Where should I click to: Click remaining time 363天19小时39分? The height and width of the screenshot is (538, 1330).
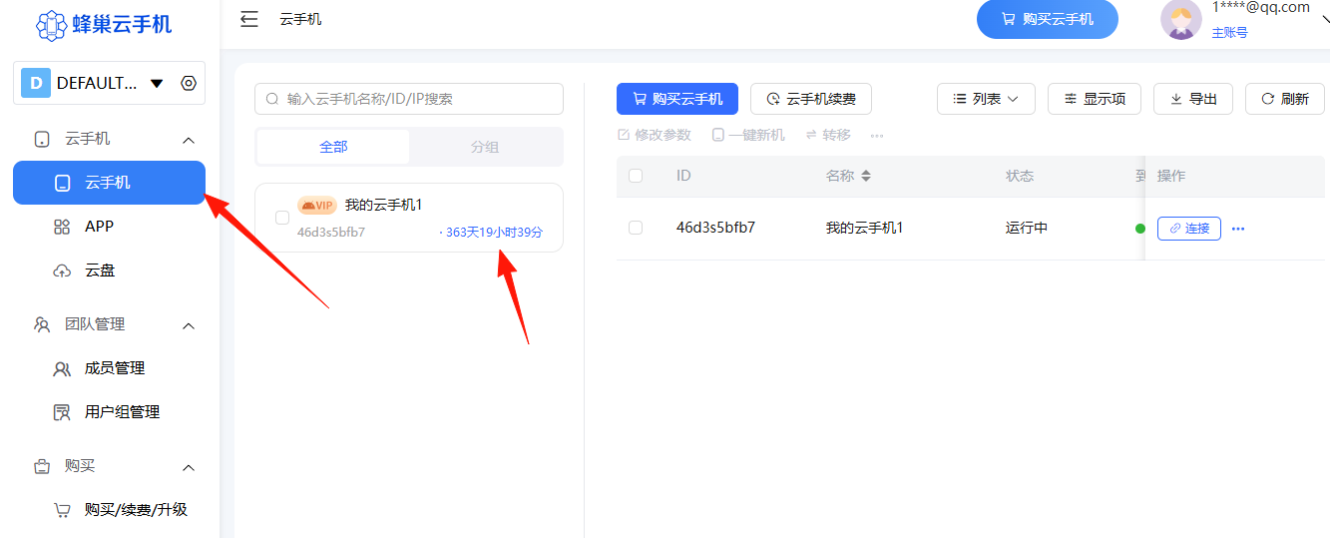click(x=492, y=233)
